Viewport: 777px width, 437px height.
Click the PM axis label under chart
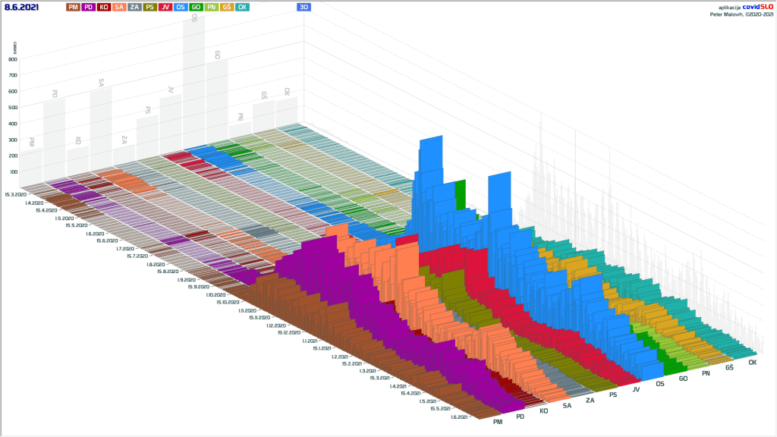point(498,421)
